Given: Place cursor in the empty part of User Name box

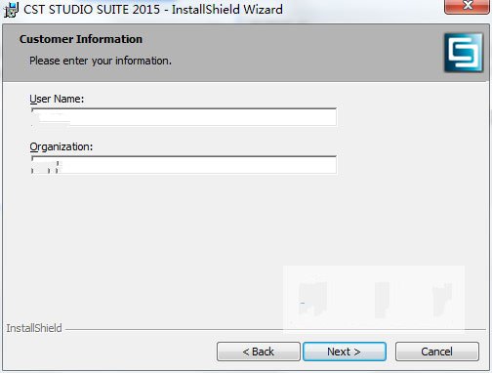Looking at the screenshot, I should click(x=203, y=117).
